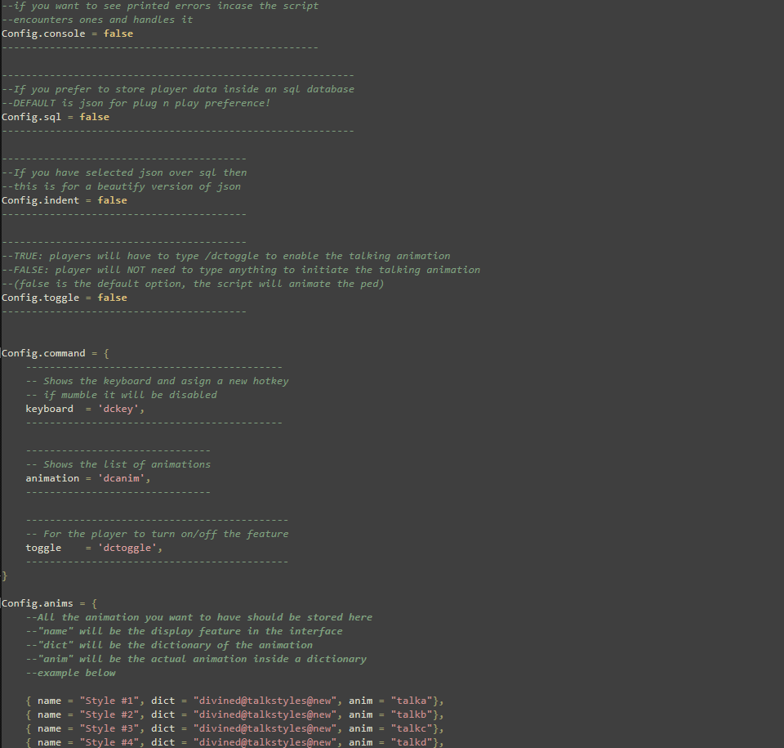Click the FALSE: player will NOT comment

[241, 270]
